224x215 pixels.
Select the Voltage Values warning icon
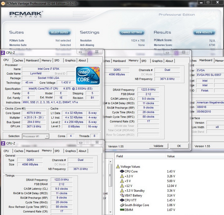click(118, 166)
